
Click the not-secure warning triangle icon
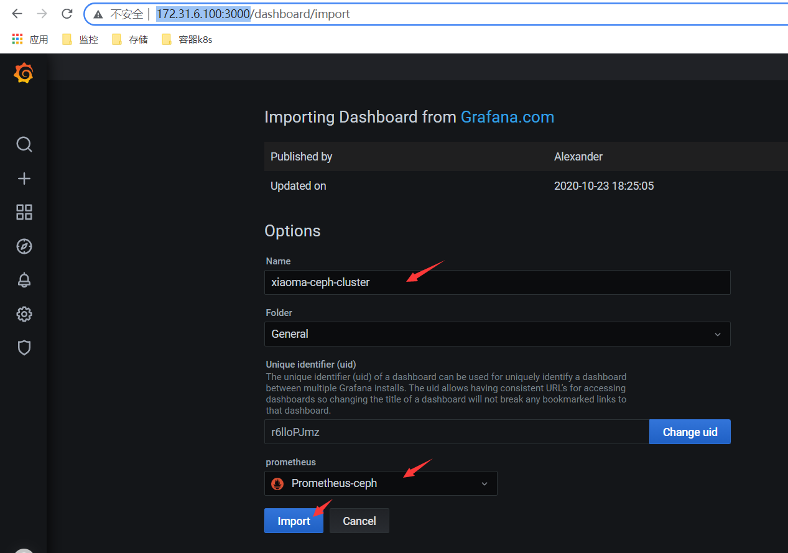(x=98, y=14)
